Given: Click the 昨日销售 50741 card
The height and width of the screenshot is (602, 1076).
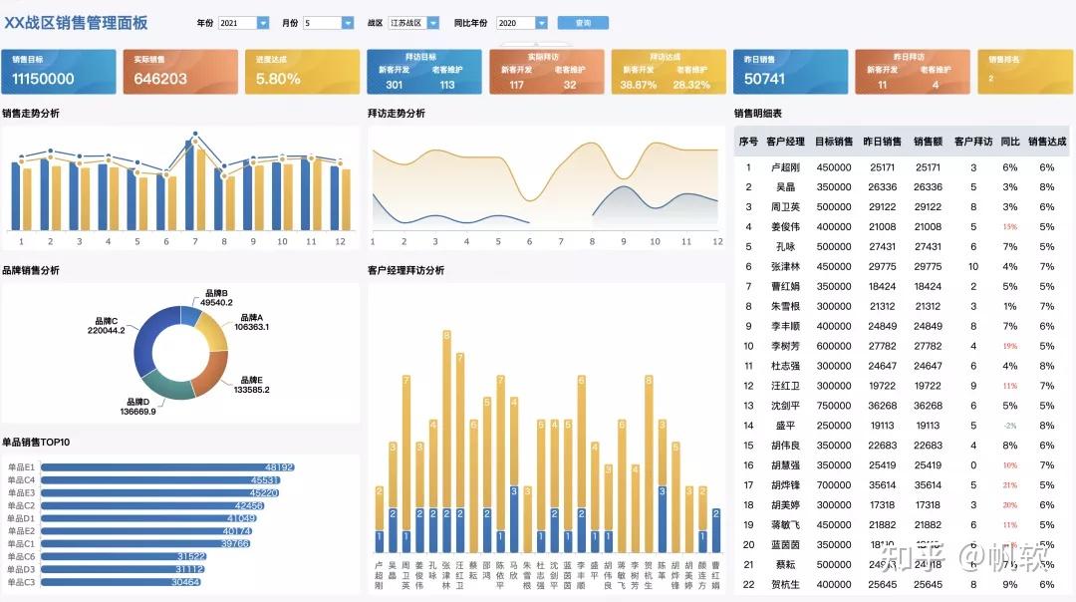Looking at the screenshot, I should [790, 70].
